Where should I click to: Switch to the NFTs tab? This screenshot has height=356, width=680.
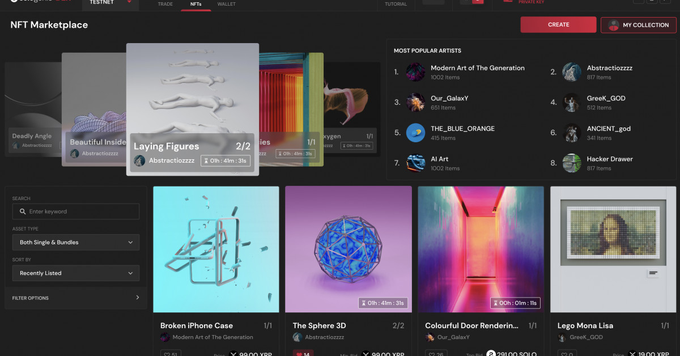coord(195,5)
